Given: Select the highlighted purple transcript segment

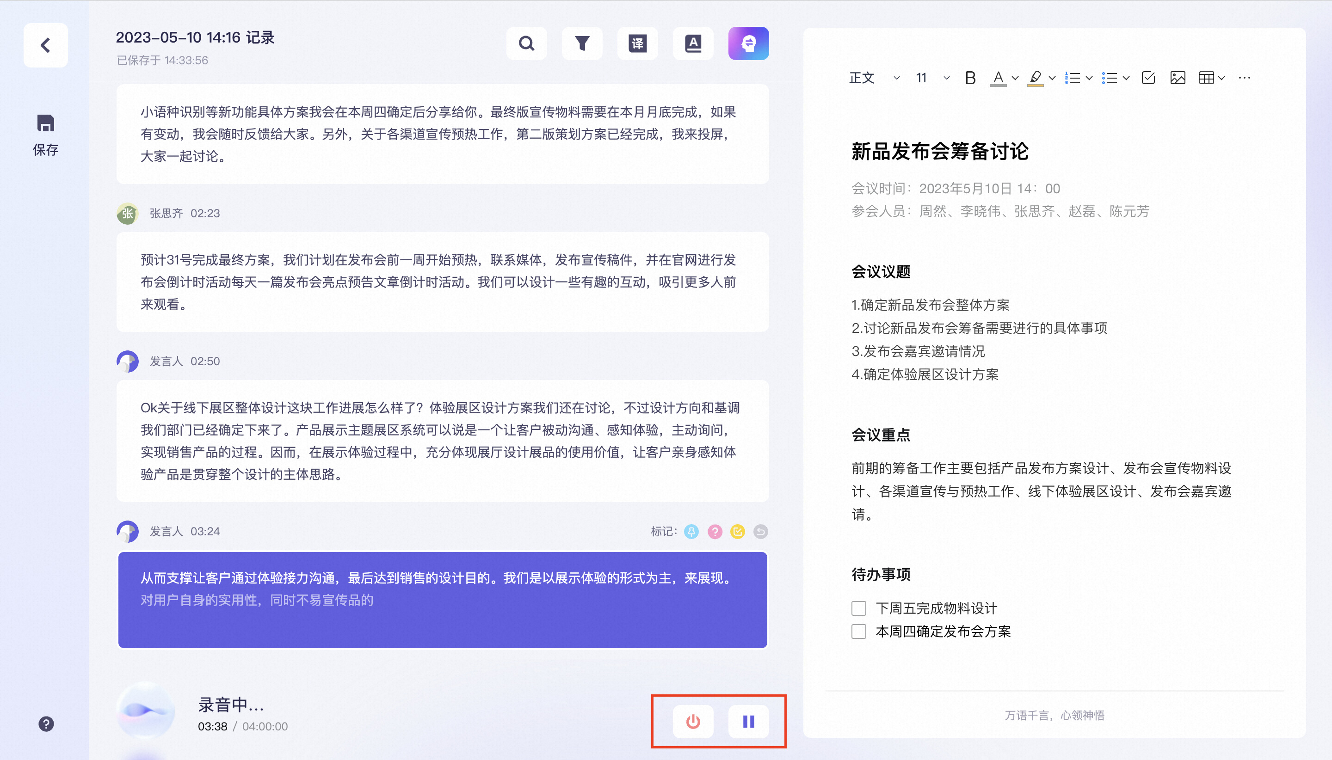Looking at the screenshot, I should (x=442, y=600).
